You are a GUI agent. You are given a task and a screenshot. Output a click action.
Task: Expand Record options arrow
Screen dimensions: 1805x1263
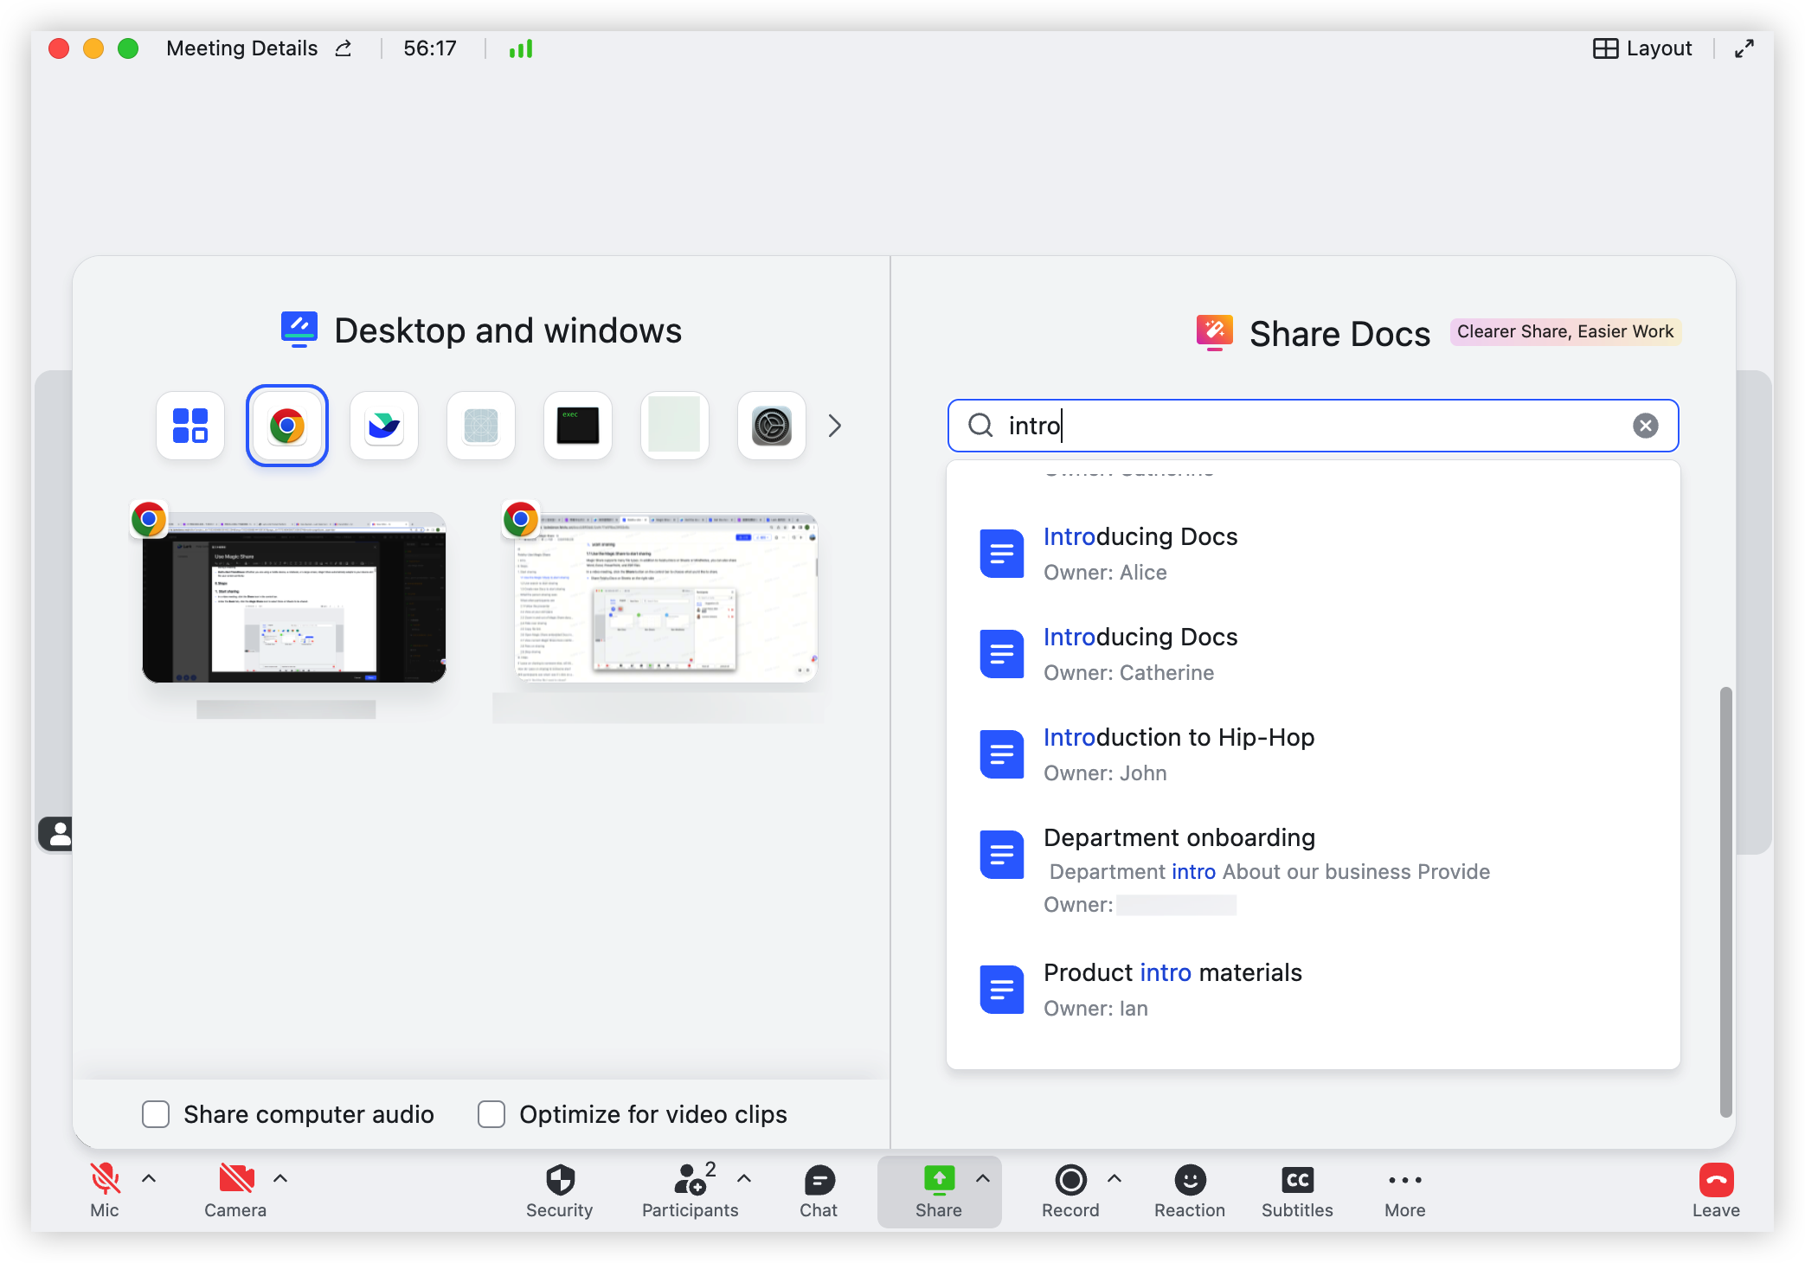(x=1114, y=1178)
